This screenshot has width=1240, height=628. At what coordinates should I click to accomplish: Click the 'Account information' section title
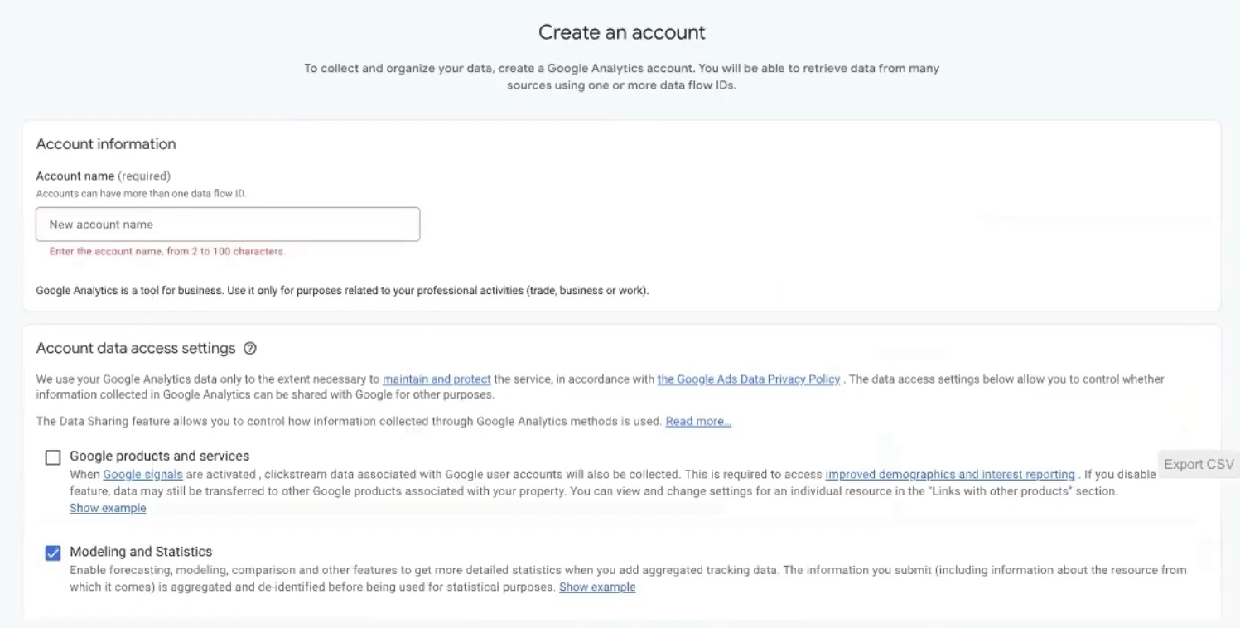pyautogui.click(x=106, y=144)
